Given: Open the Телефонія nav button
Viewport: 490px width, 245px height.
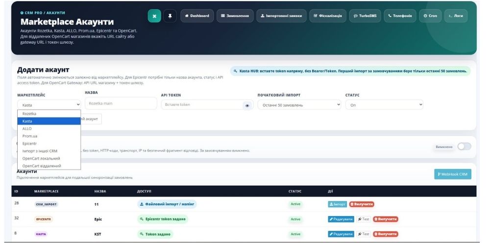Looking at the screenshot, I should 400,16.
